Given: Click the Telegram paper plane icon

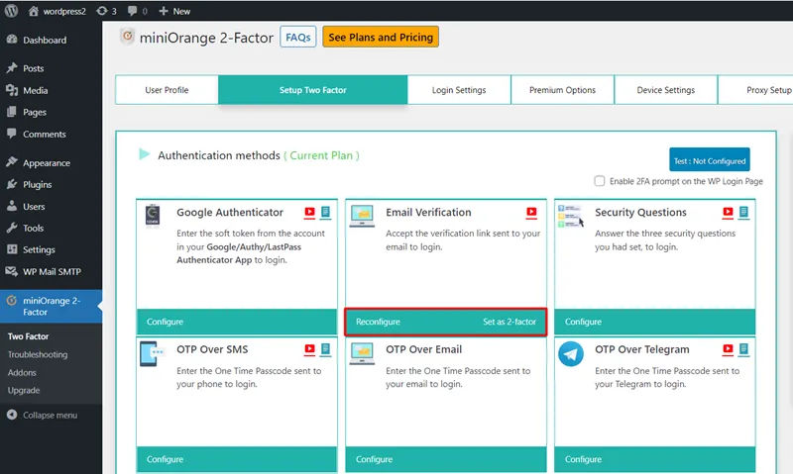Looking at the screenshot, I should click(571, 354).
